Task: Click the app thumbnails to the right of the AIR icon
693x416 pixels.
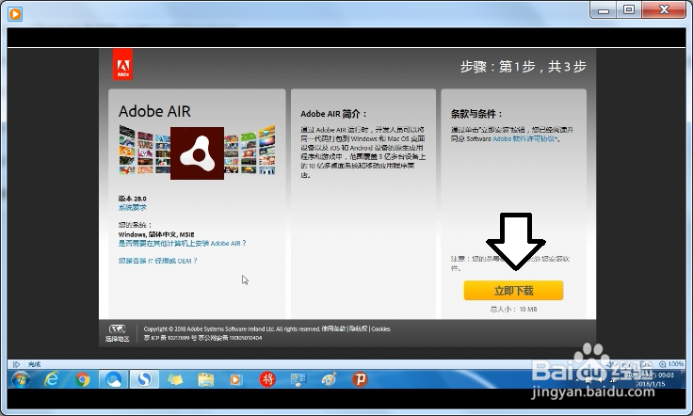Action: (250, 151)
